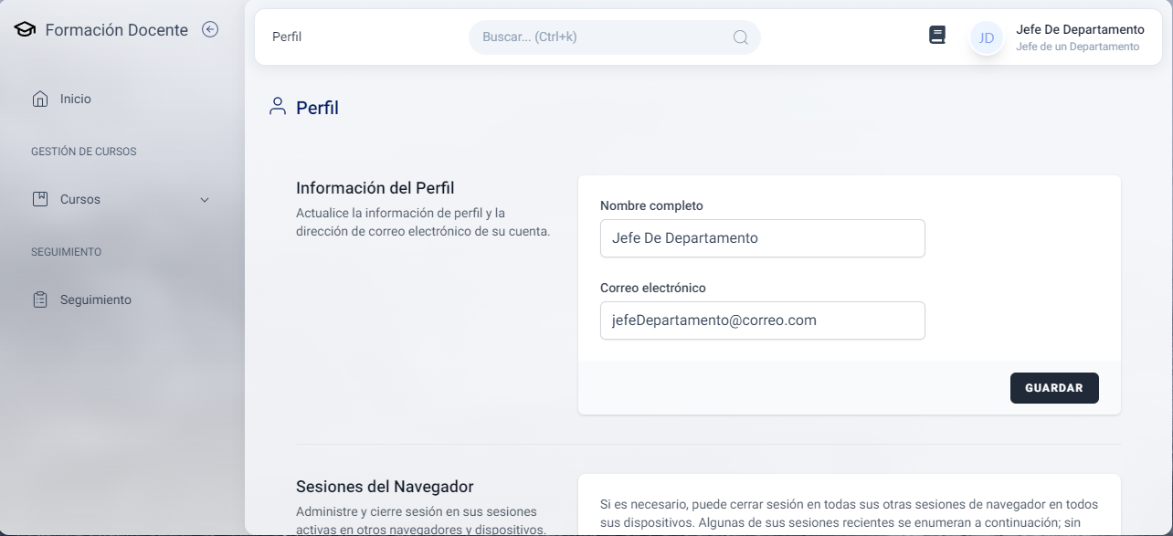
Task: Click the Seguimiento clipboard icon
Action: (39, 300)
